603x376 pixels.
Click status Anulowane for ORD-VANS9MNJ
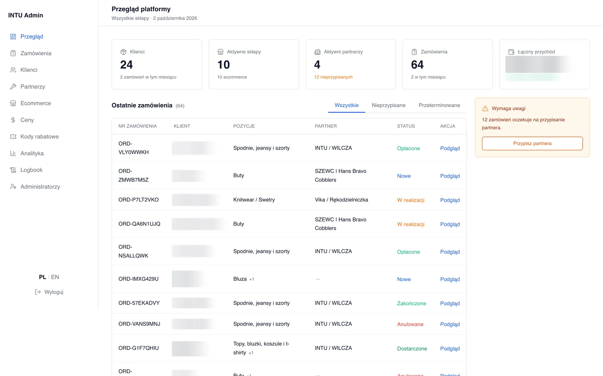point(410,324)
